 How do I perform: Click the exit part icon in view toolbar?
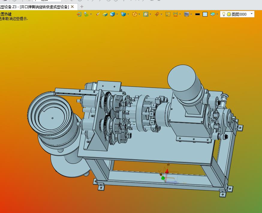(x=79, y=14)
